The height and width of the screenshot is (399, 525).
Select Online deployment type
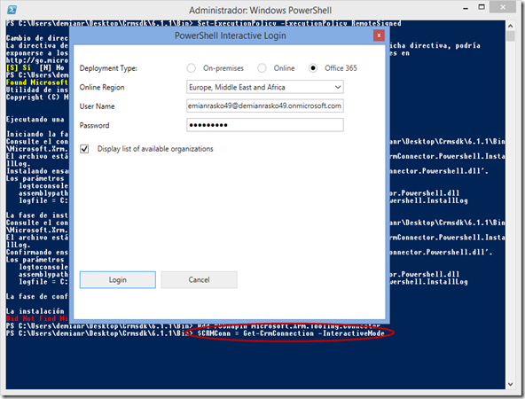click(262, 68)
